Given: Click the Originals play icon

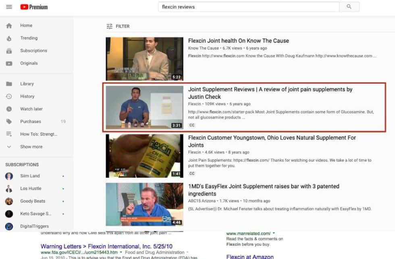Looking at the screenshot, I should 9,63.
